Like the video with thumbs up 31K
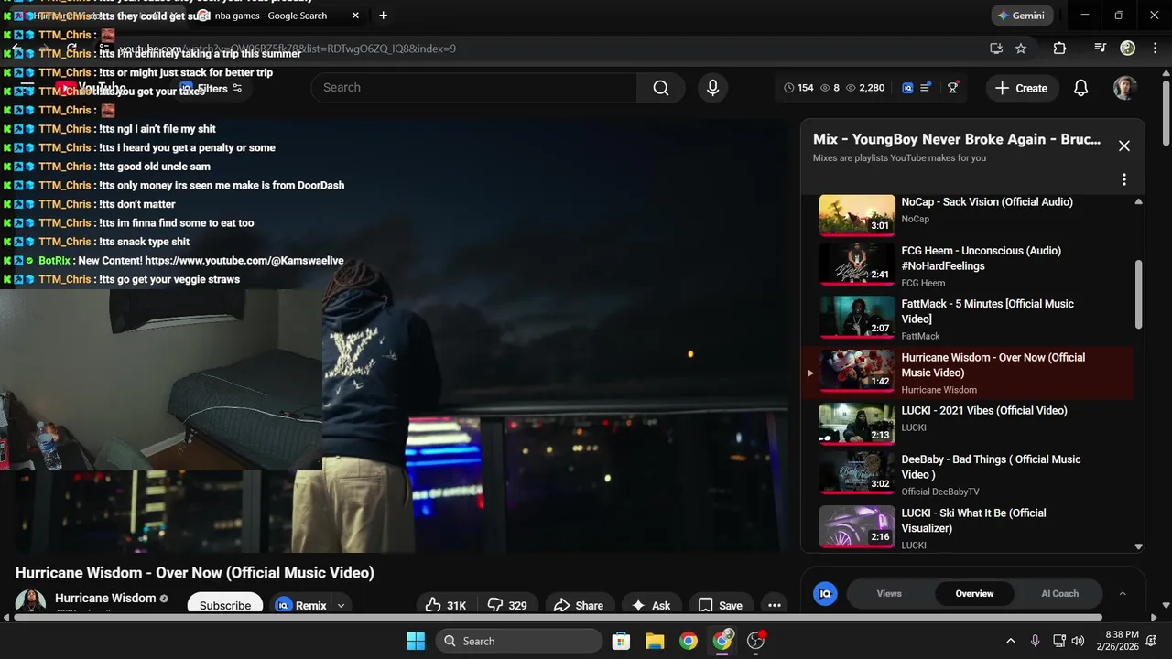 click(x=446, y=605)
